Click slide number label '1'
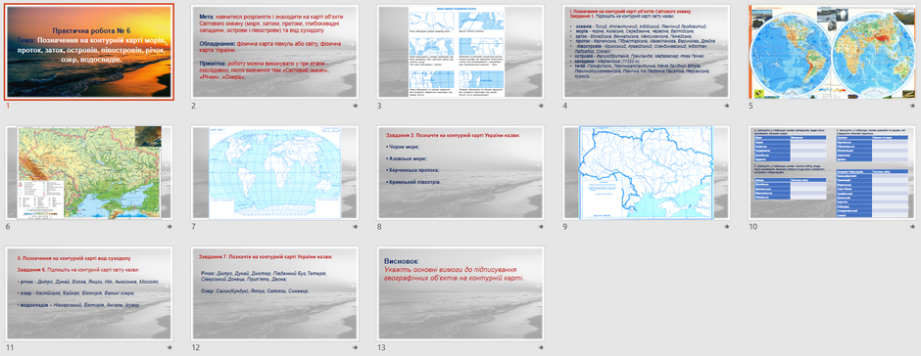This screenshot has height=356, width=921. tap(8, 107)
